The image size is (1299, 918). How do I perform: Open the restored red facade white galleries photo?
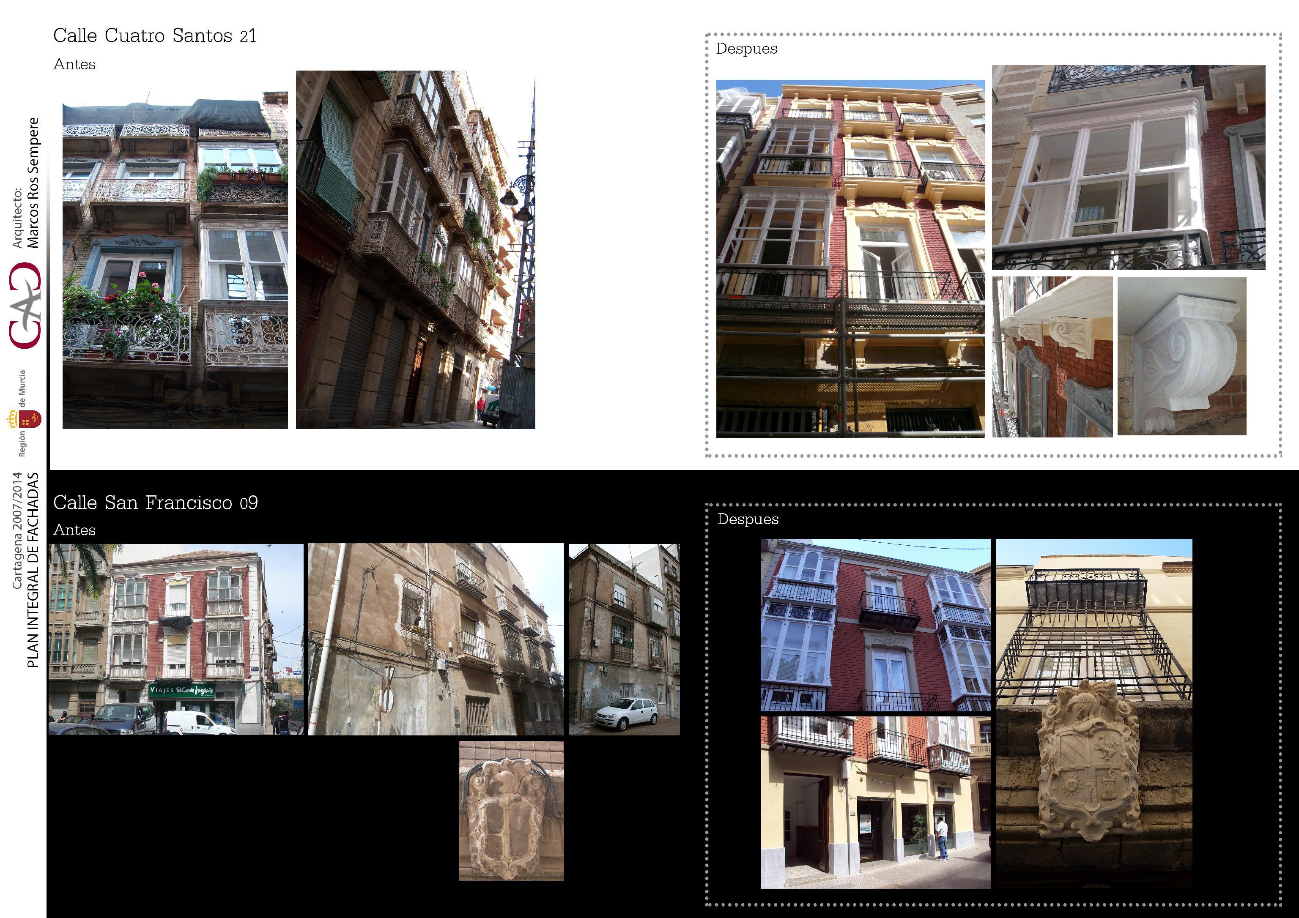[x=875, y=624]
